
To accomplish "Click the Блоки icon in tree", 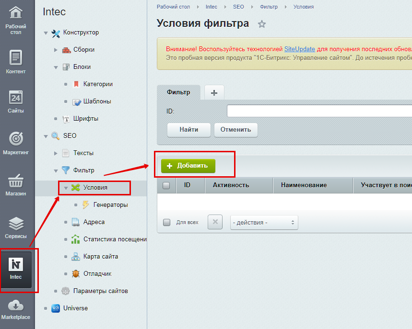I will 66,67.
